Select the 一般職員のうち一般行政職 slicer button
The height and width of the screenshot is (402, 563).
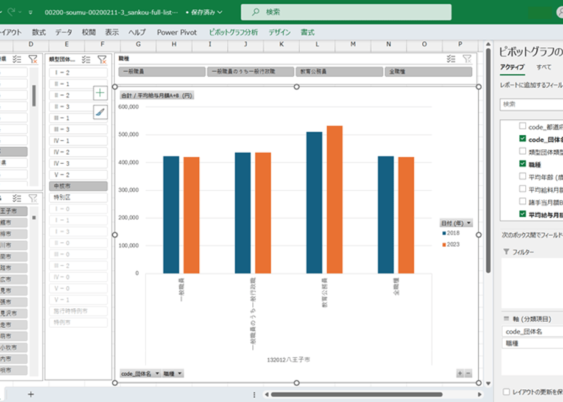pos(250,71)
